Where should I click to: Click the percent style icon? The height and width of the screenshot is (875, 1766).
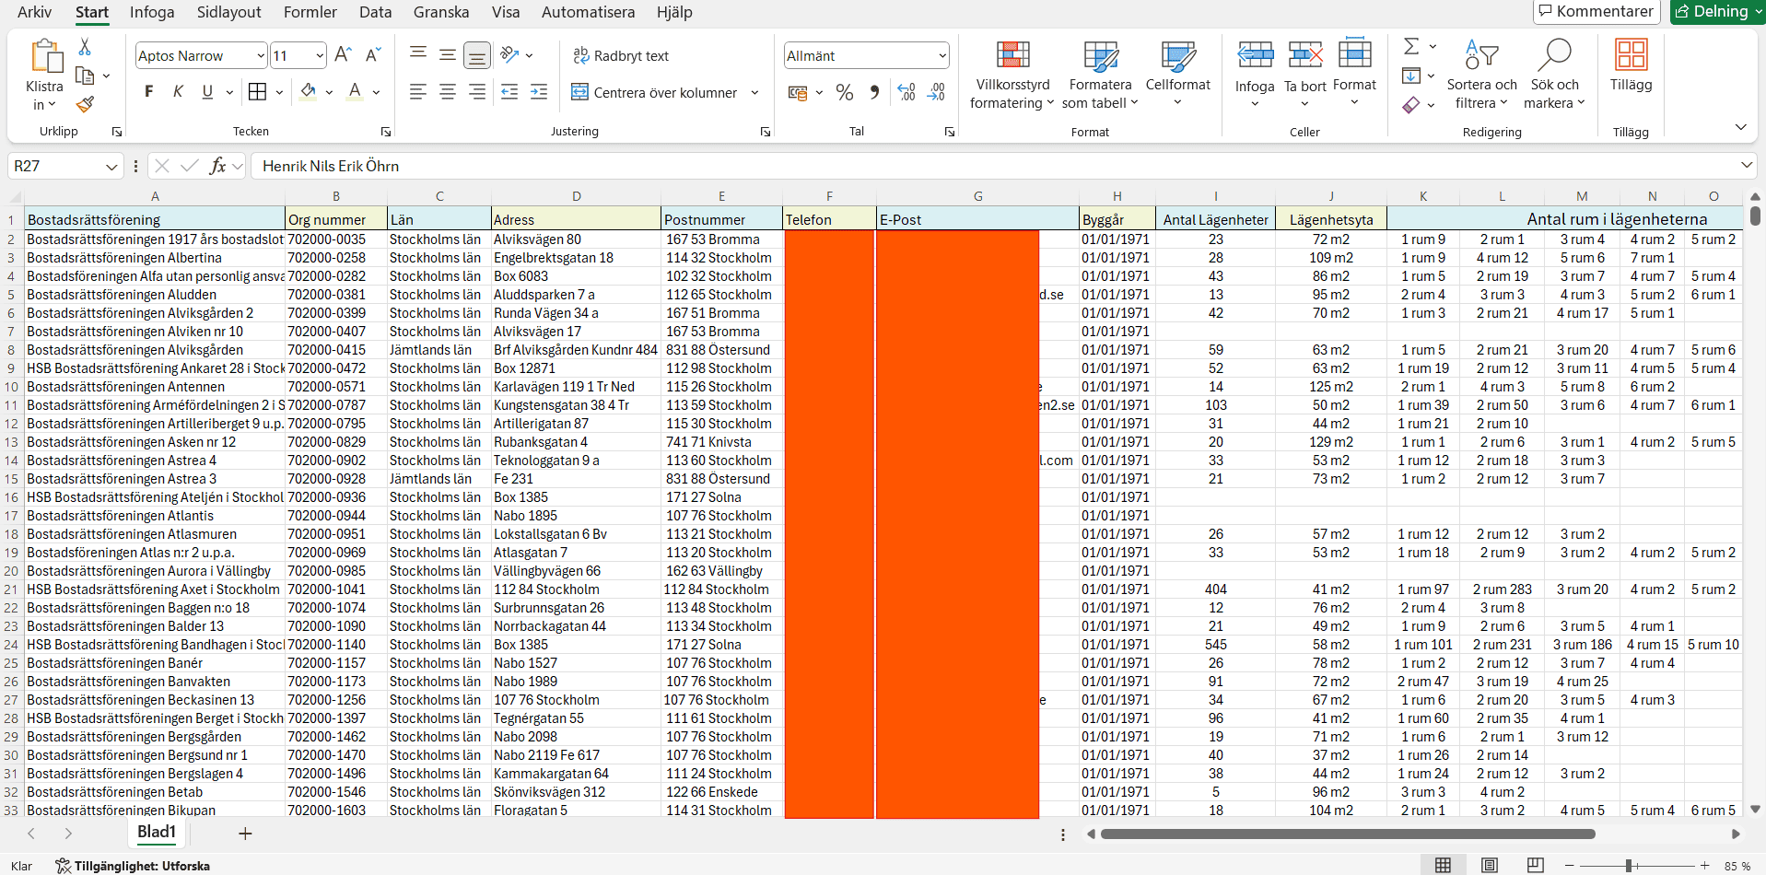click(x=844, y=92)
